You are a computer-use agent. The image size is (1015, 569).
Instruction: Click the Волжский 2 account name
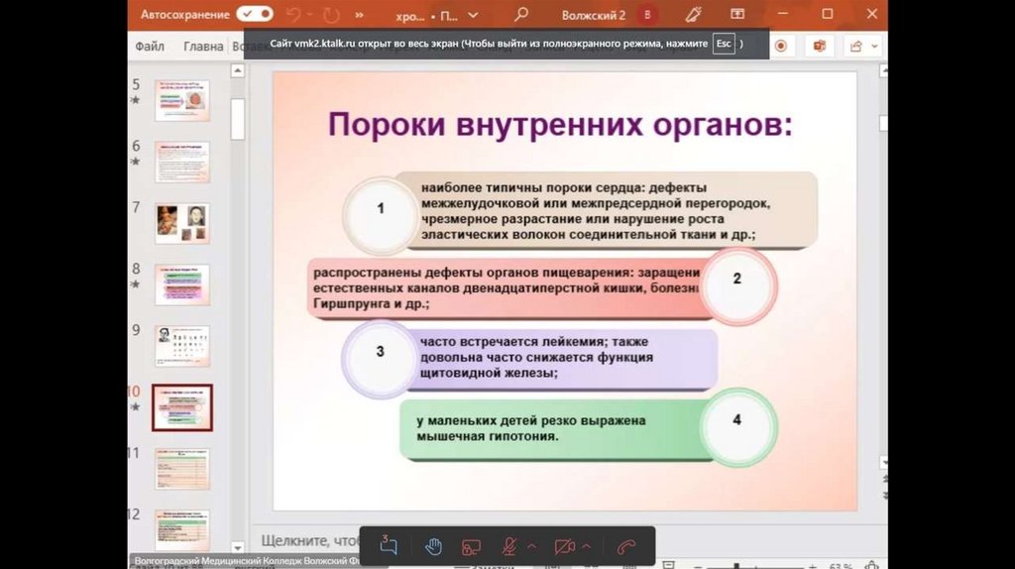tap(594, 15)
